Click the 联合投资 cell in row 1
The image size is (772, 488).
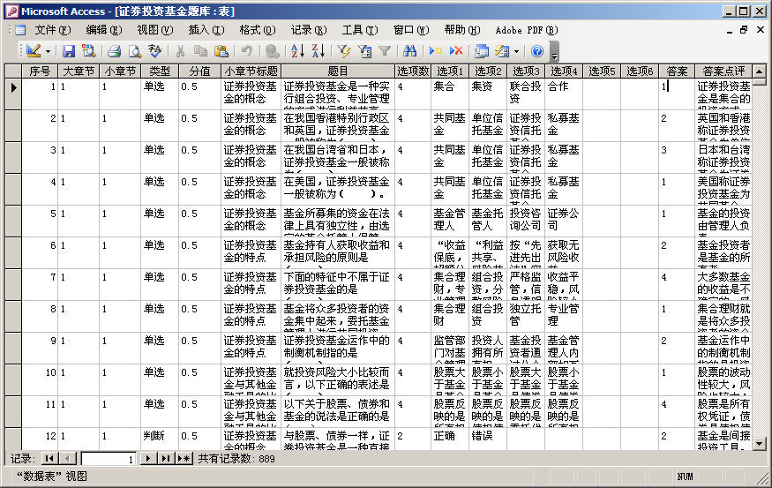[525, 94]
